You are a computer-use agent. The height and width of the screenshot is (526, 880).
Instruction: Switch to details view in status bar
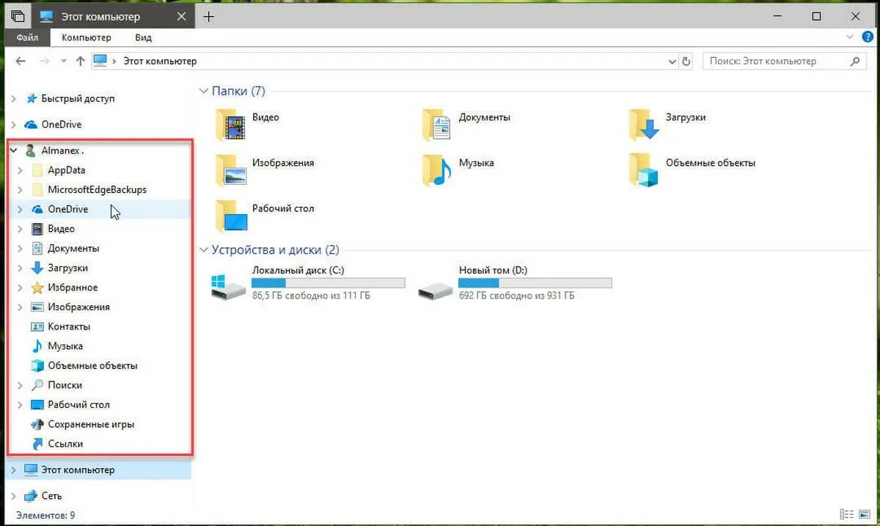(846, 515)
